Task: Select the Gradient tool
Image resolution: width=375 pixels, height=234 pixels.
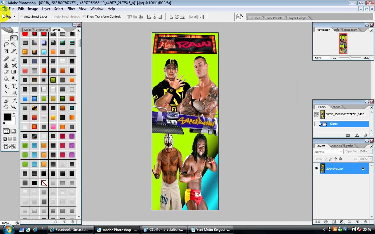Action: (x=14, y=72)
